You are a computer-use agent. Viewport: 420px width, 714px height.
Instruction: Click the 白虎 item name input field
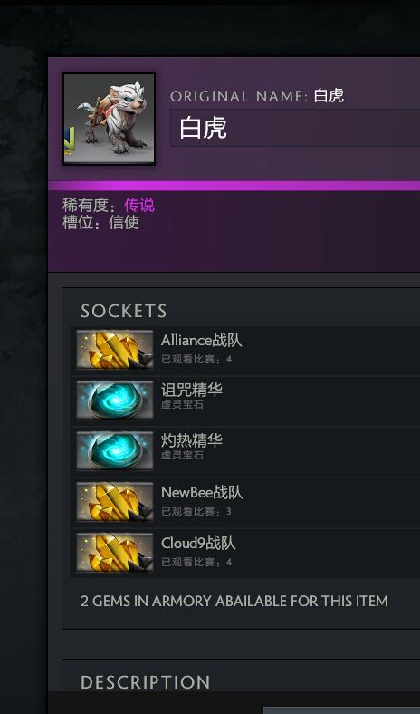click(295, 128)
